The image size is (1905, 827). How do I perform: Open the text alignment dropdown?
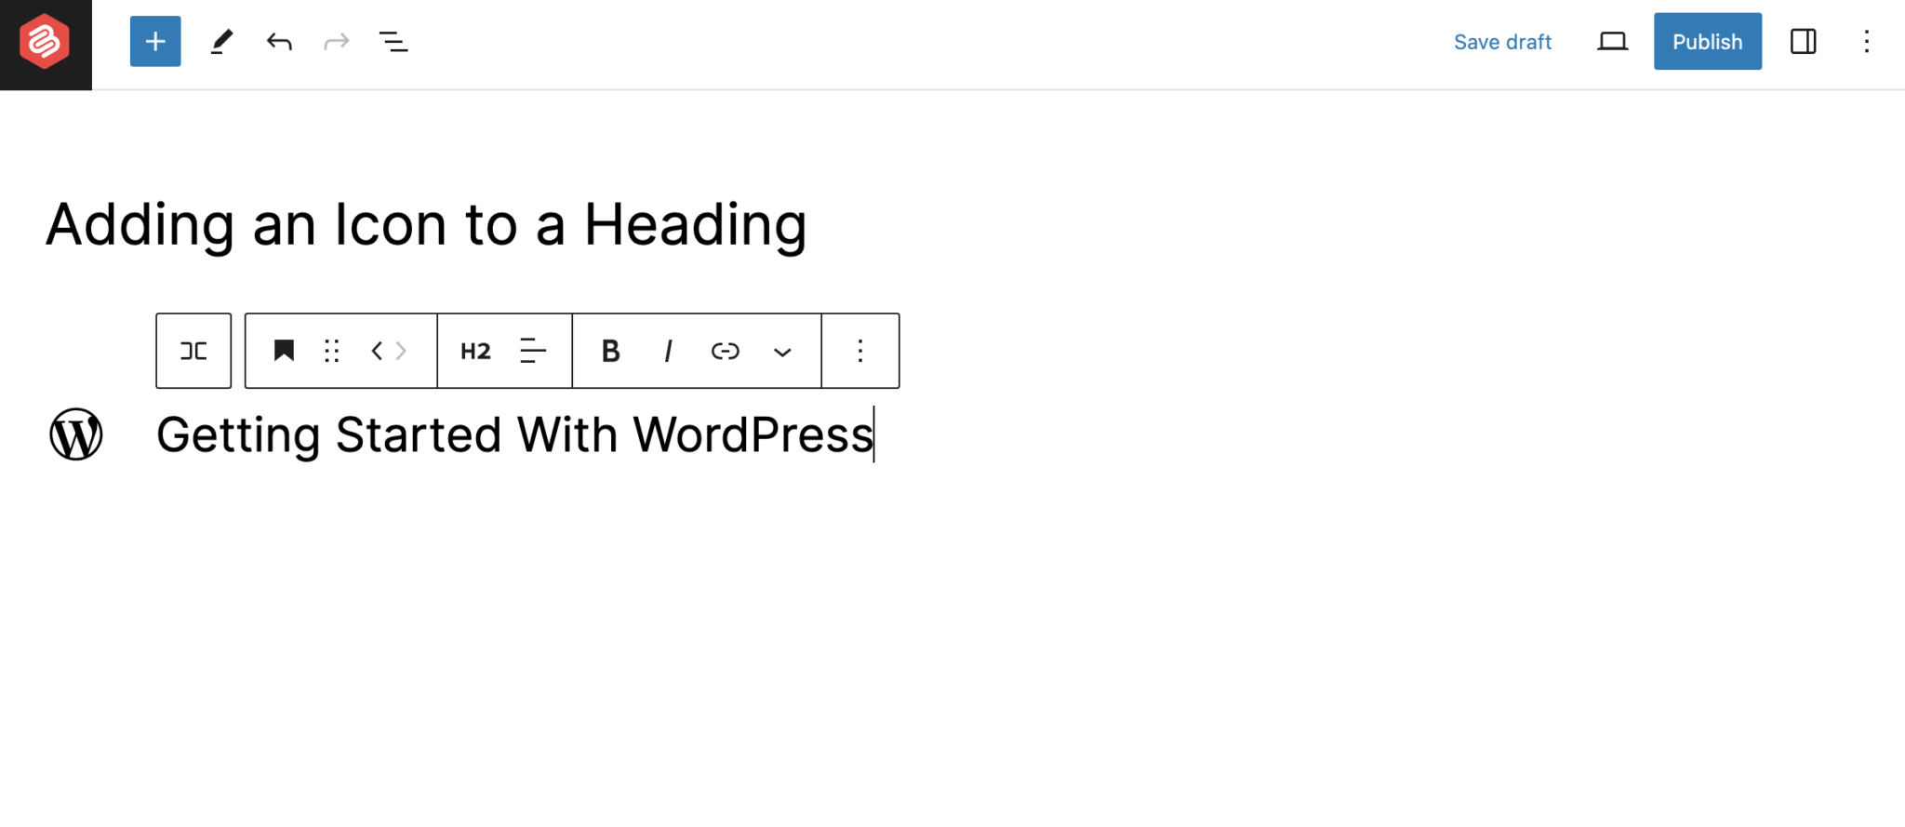(x=532, y=351)
